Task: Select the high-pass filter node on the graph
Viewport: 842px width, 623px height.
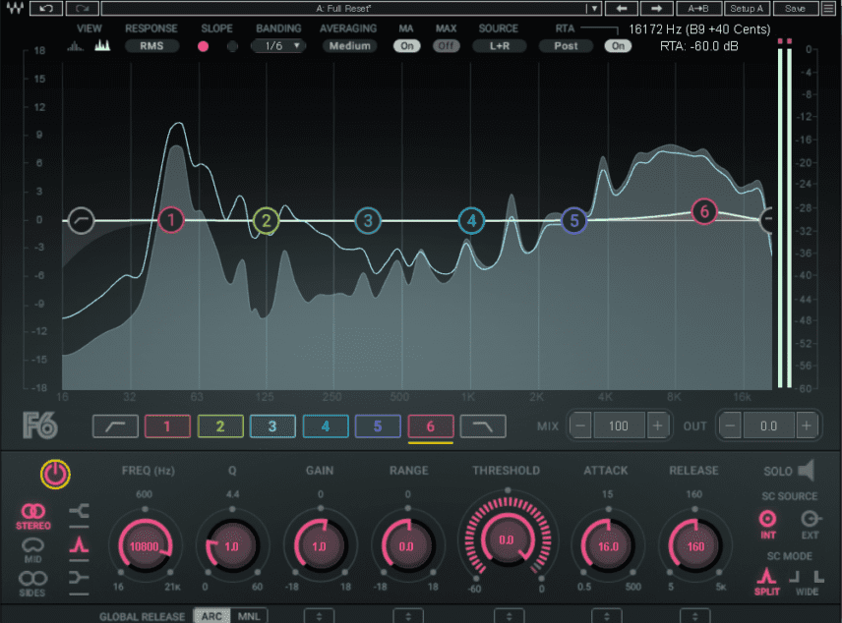Action: 81,220
